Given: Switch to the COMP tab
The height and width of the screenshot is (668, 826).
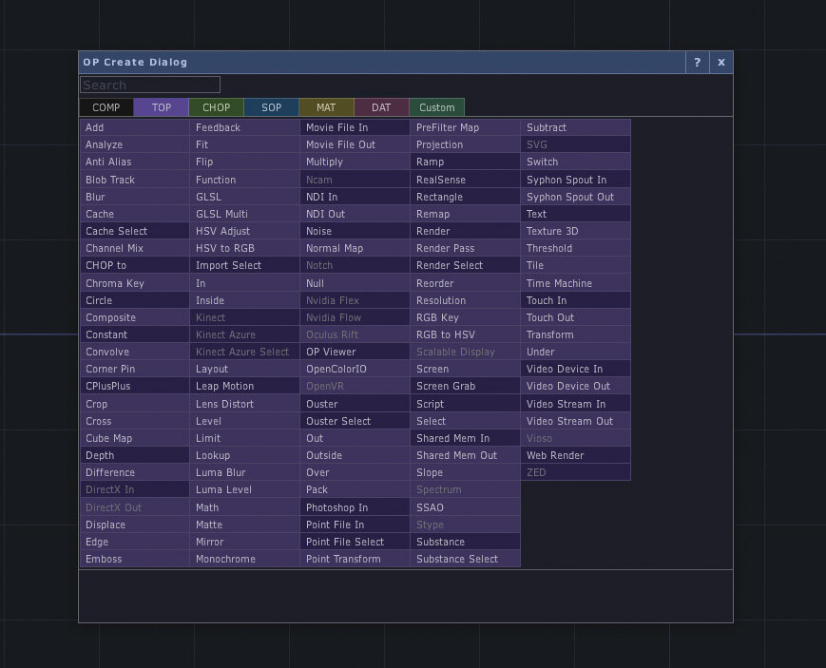Looking at the screenshot, I should coord(106,107).
